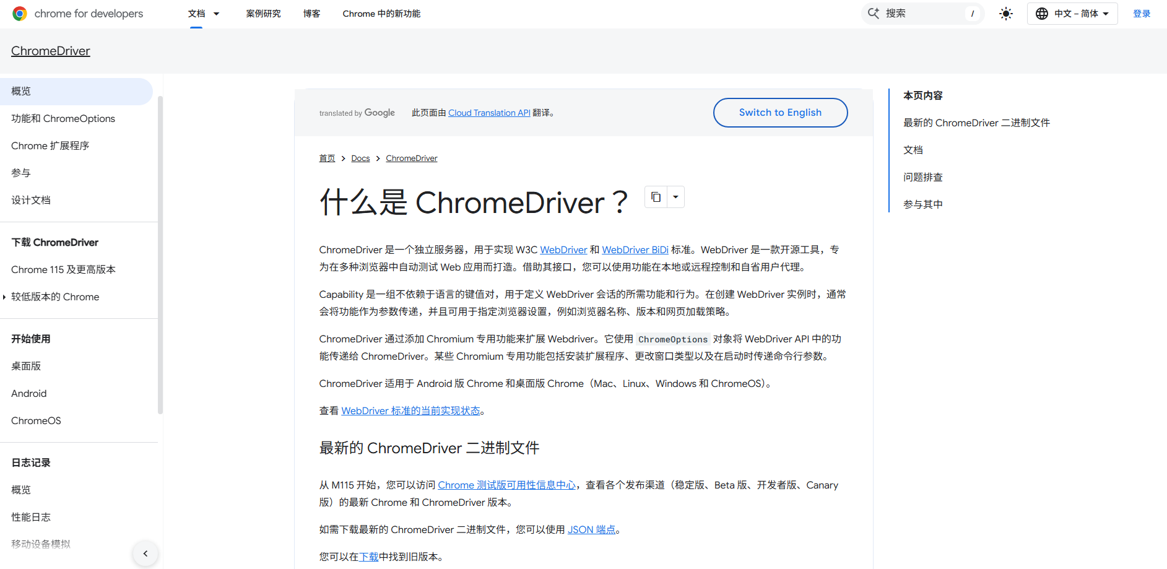This screenshot has height=569, width=1167.
Task: Expand the 较低版本的 Chrome tree item
Action: (5, 297)
